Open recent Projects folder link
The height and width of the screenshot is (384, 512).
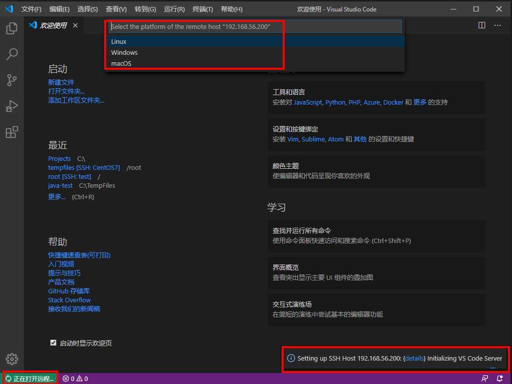coord(59,158)
